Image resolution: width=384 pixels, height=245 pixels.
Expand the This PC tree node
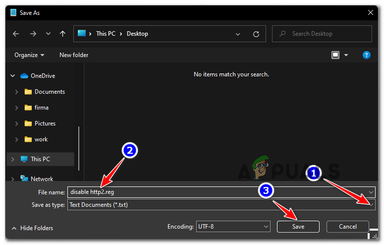[12, 159]
